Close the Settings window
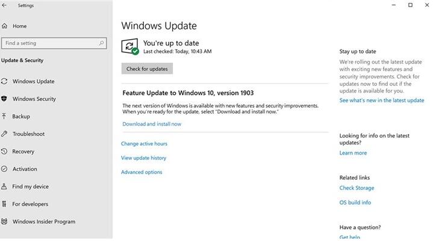 tap(427, 5)
